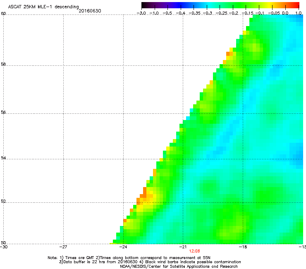This screenshot has height=269, width=306.
Task: Click the note line about data buffer
Action: point(150,262)
